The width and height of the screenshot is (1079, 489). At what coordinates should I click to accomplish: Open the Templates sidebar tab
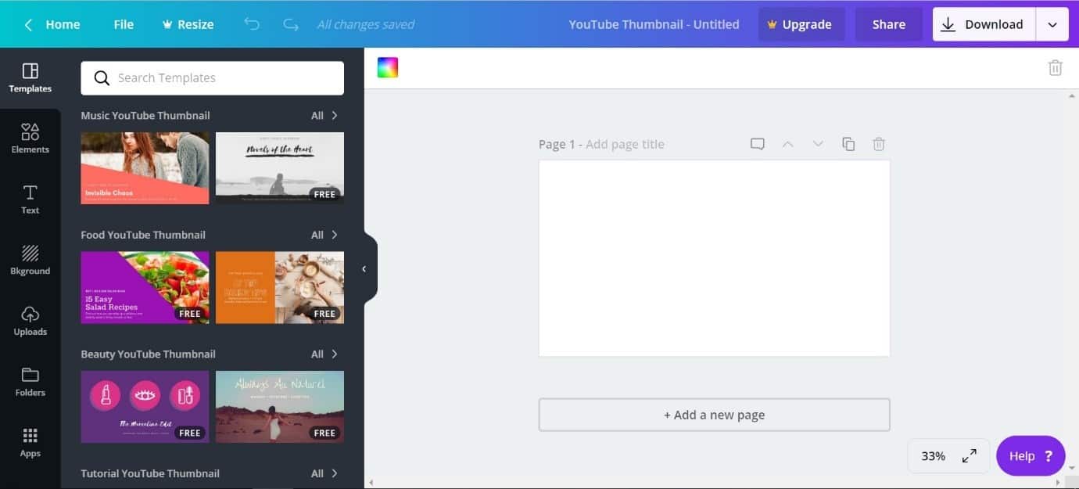tap(30, 78)
